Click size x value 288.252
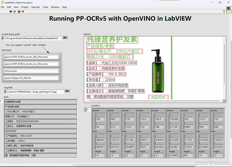232x167 pixels. [x=100, y=140]
